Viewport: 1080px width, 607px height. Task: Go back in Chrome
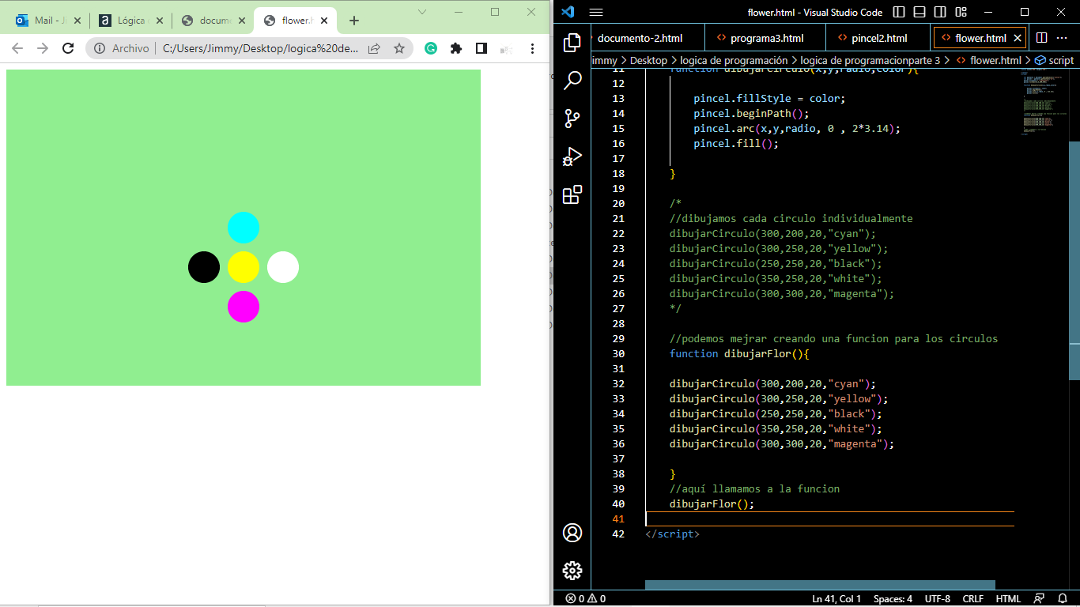tap(17, 48)
